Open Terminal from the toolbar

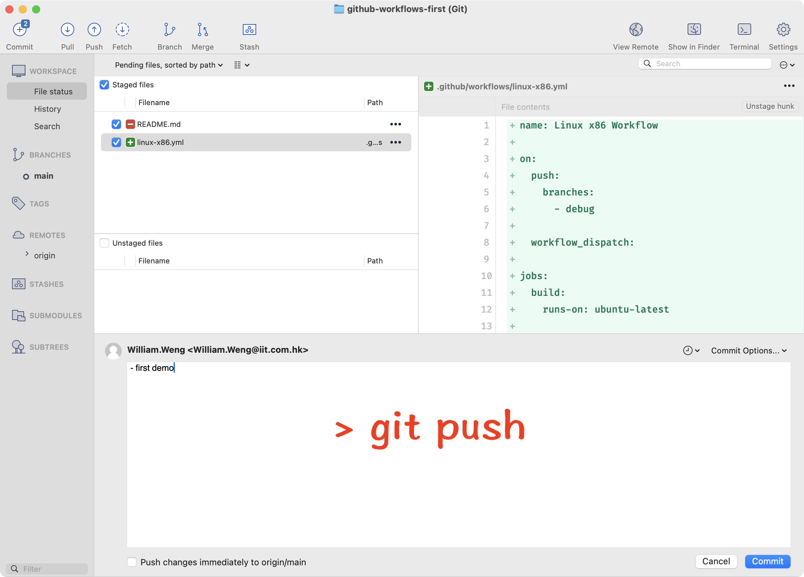[744, 30]
